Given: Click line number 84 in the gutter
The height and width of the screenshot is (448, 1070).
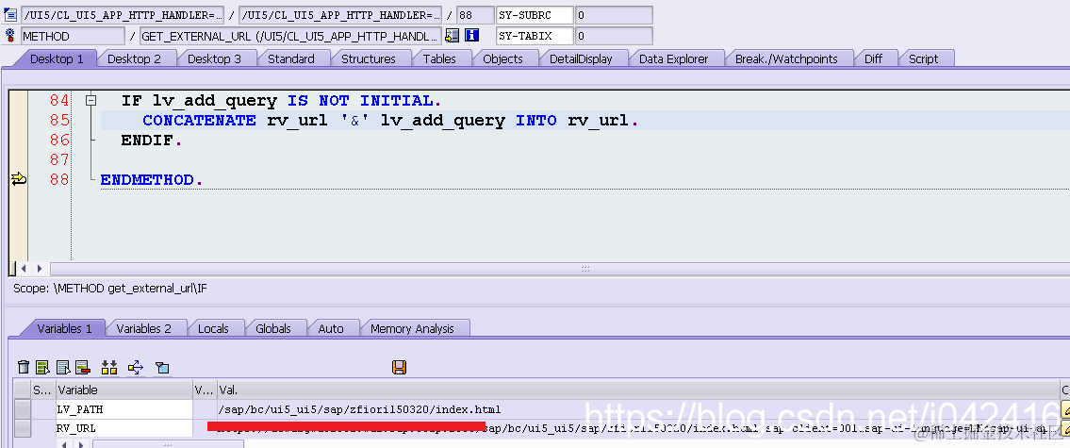Looking at the screenshot, I should click(x=59, y=100).
